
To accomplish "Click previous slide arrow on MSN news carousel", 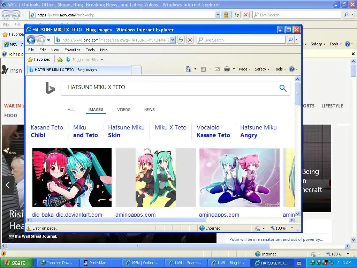I will pyautogui.click(x=8, y=185).
